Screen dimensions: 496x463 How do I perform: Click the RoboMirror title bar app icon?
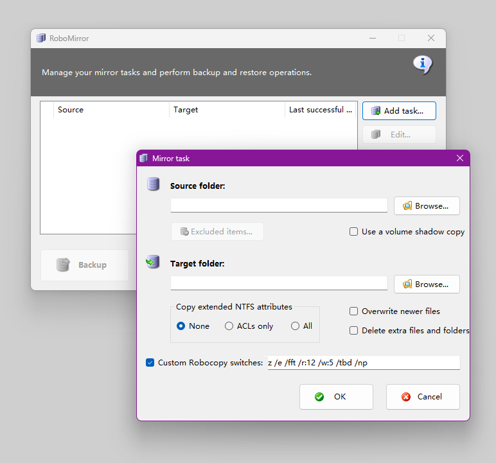41,38
